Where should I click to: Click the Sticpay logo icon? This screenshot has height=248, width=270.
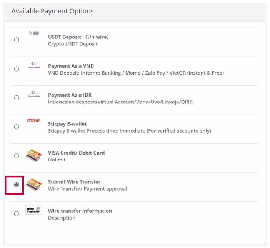tap(33, 121)
